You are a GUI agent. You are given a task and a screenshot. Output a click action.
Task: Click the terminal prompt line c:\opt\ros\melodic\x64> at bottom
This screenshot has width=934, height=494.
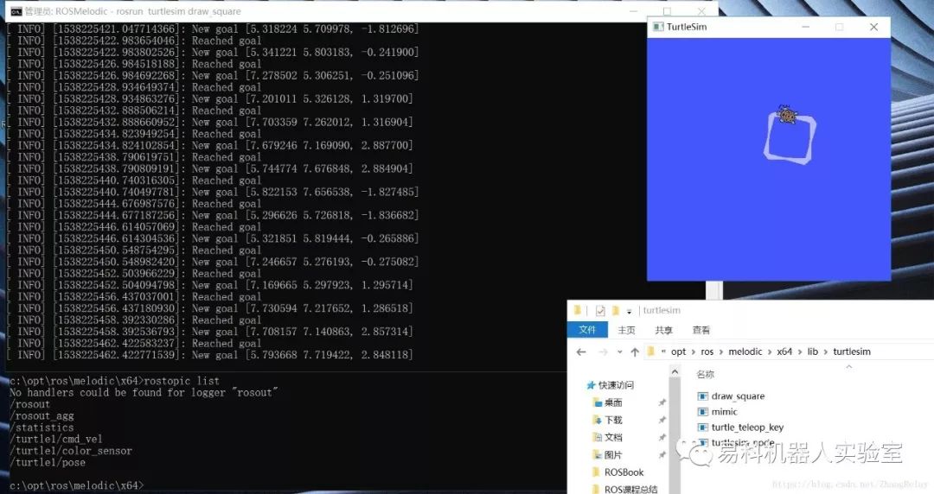(x=76, y=485)
